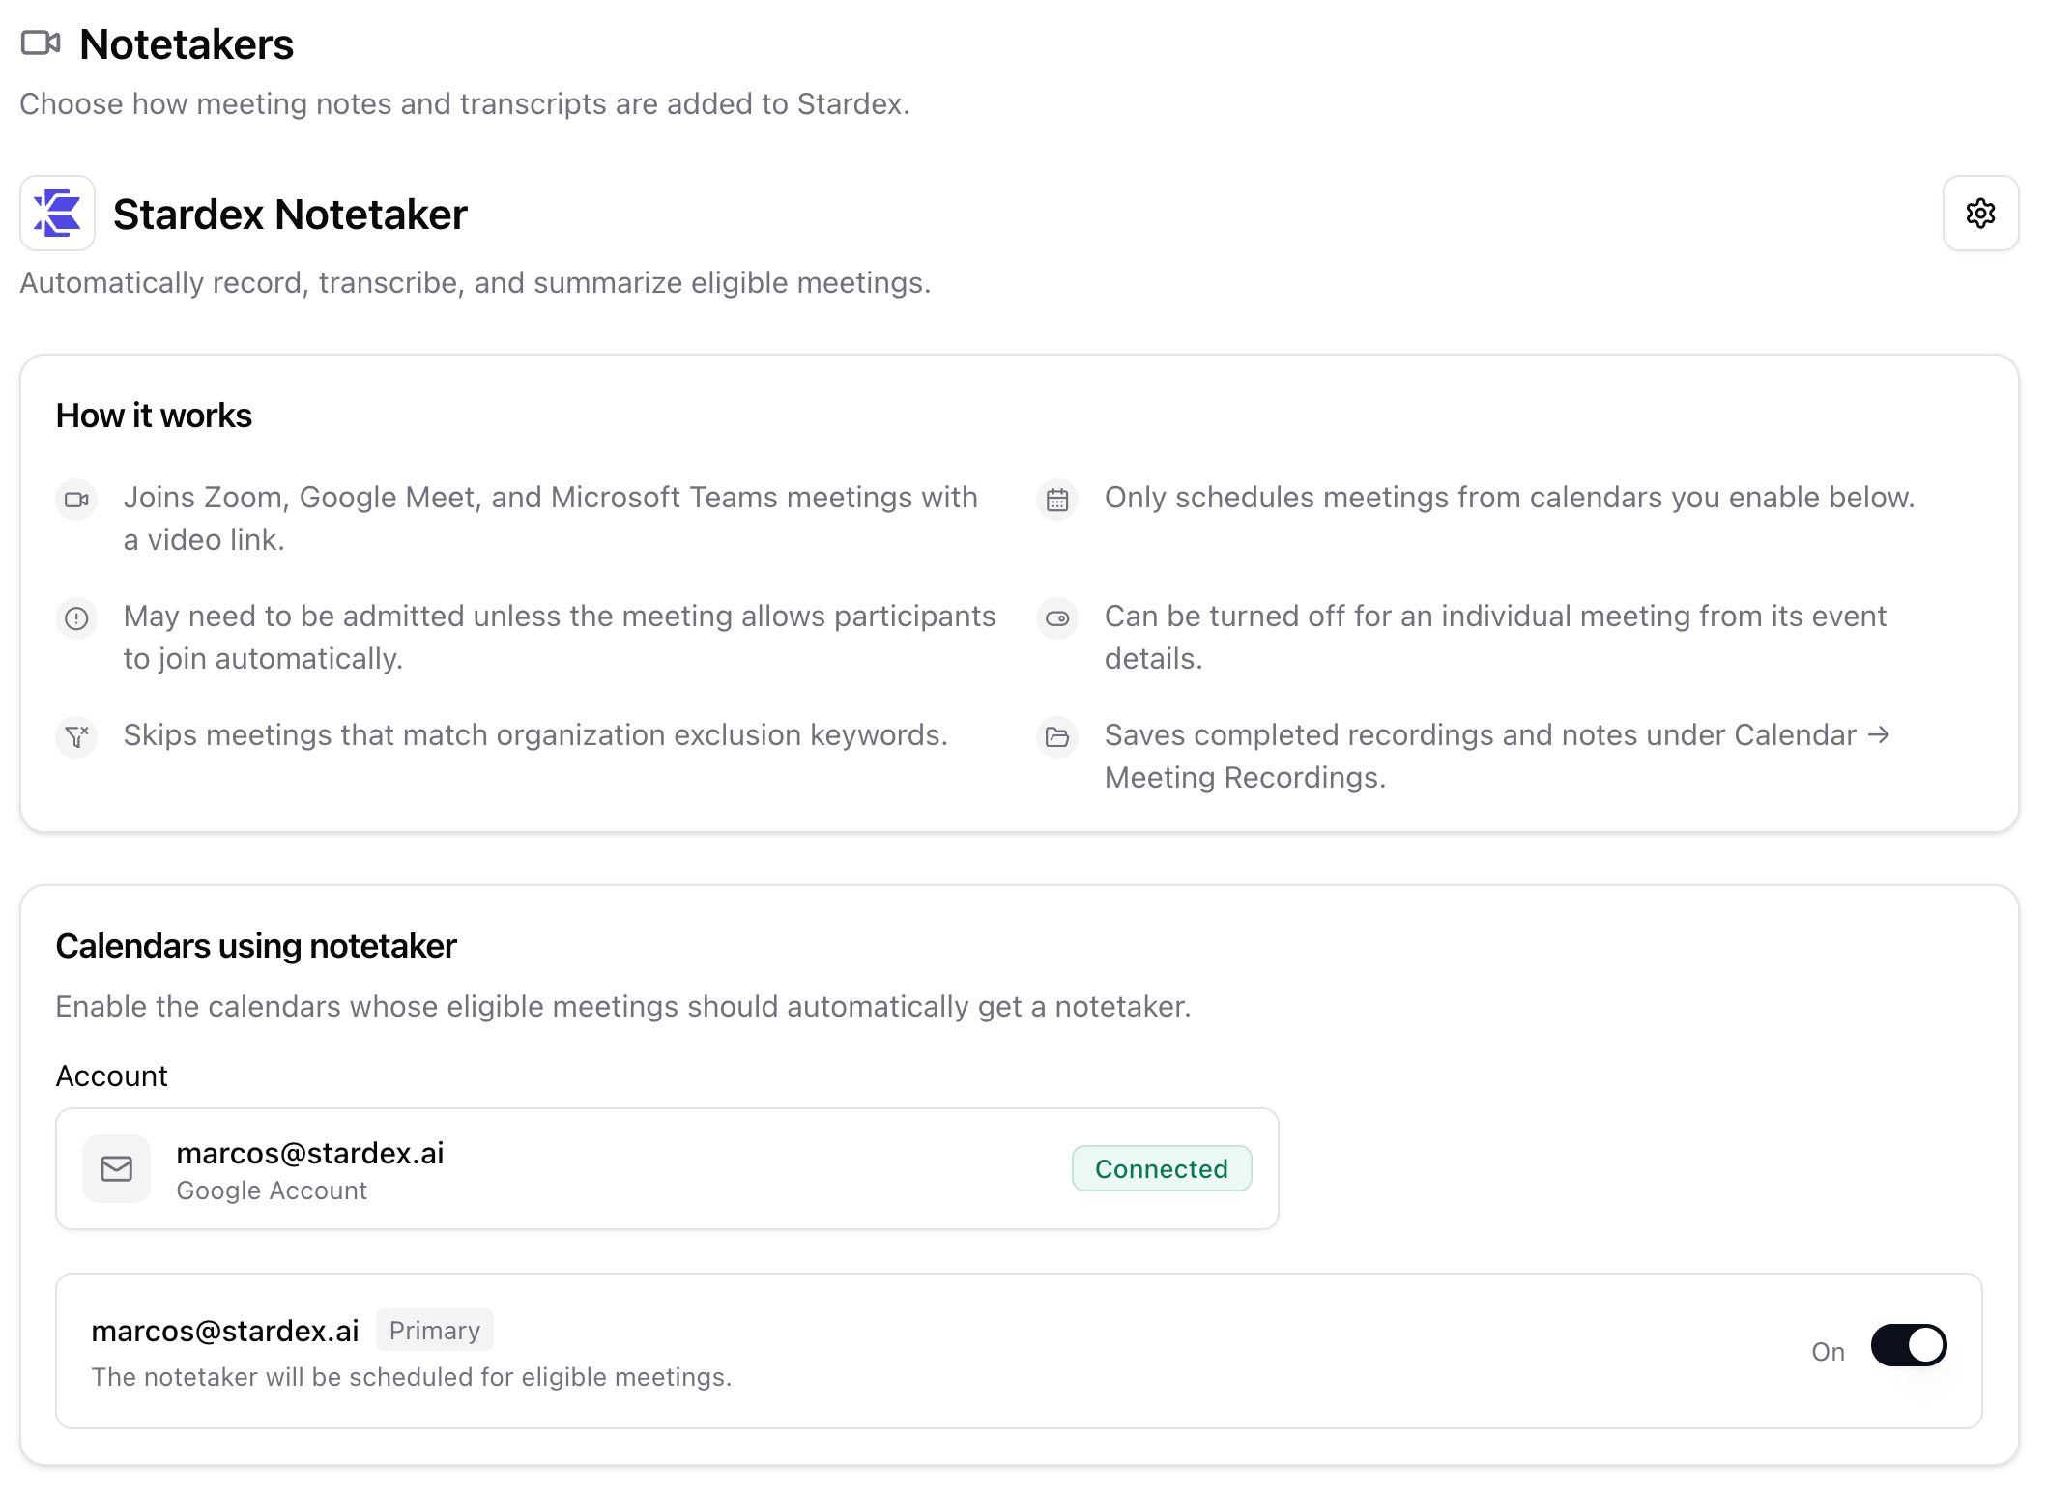
Task: Click "The notetaker will be scheduled" text
Action: [x=412, y=1377]
